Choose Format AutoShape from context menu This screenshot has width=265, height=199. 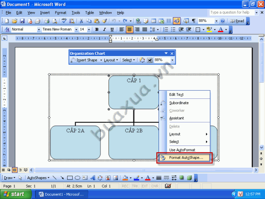click(185, 157)
